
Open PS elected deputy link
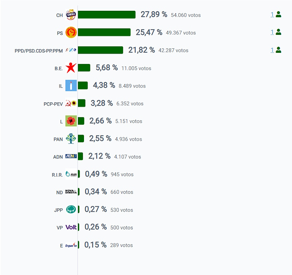272,32
